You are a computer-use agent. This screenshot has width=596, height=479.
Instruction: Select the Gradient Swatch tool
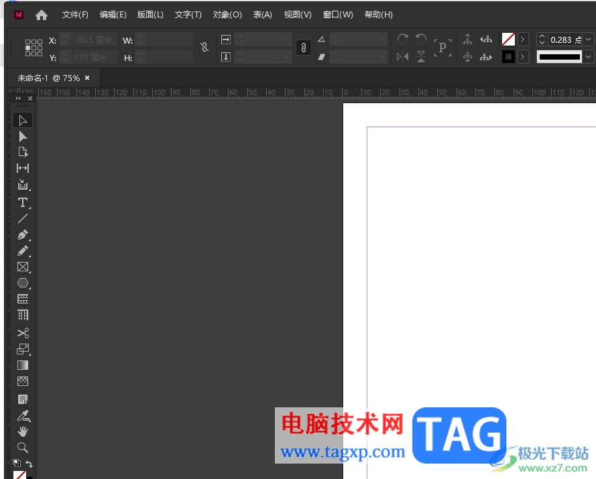[x=23, y=365]
